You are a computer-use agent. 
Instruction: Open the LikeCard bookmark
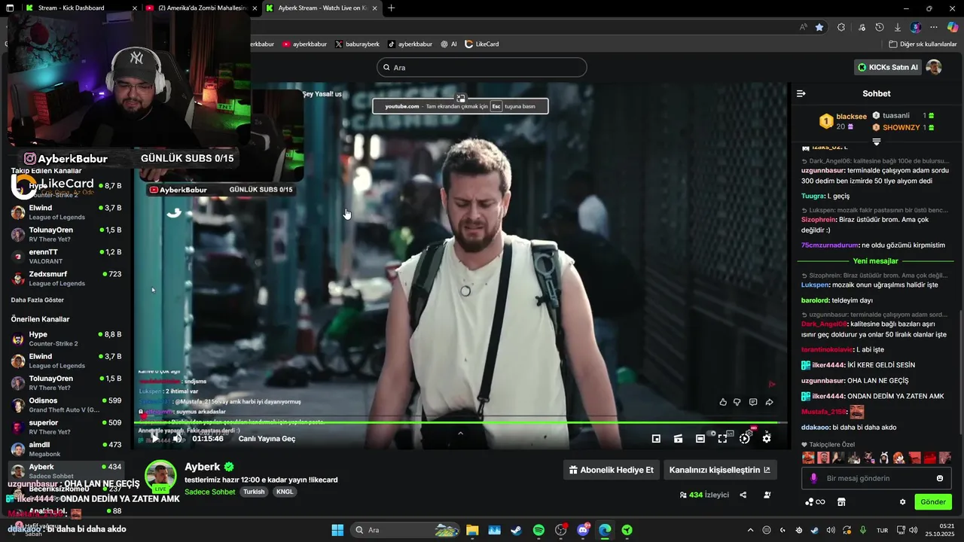482,44
